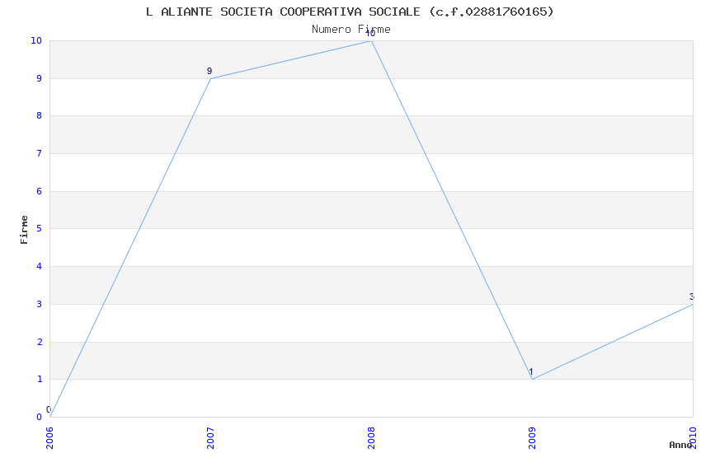The image size is (701, 453).
Task: Click the y-axis tick value 0
Action: 40,418
